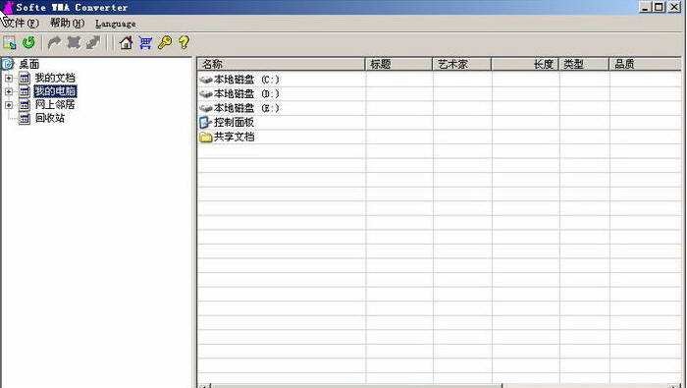Open the 帮助(H) menu
687x388 pixels.
[x=67, y=23]
